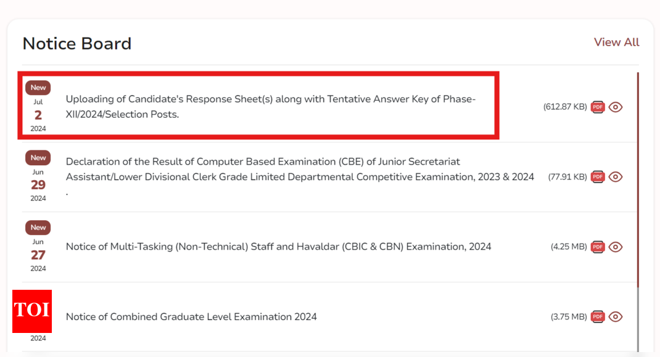Open Multi-Tasking Staff and Havaldar Examination notice
This screenshot has height=357, width=660.
point(278,247)
